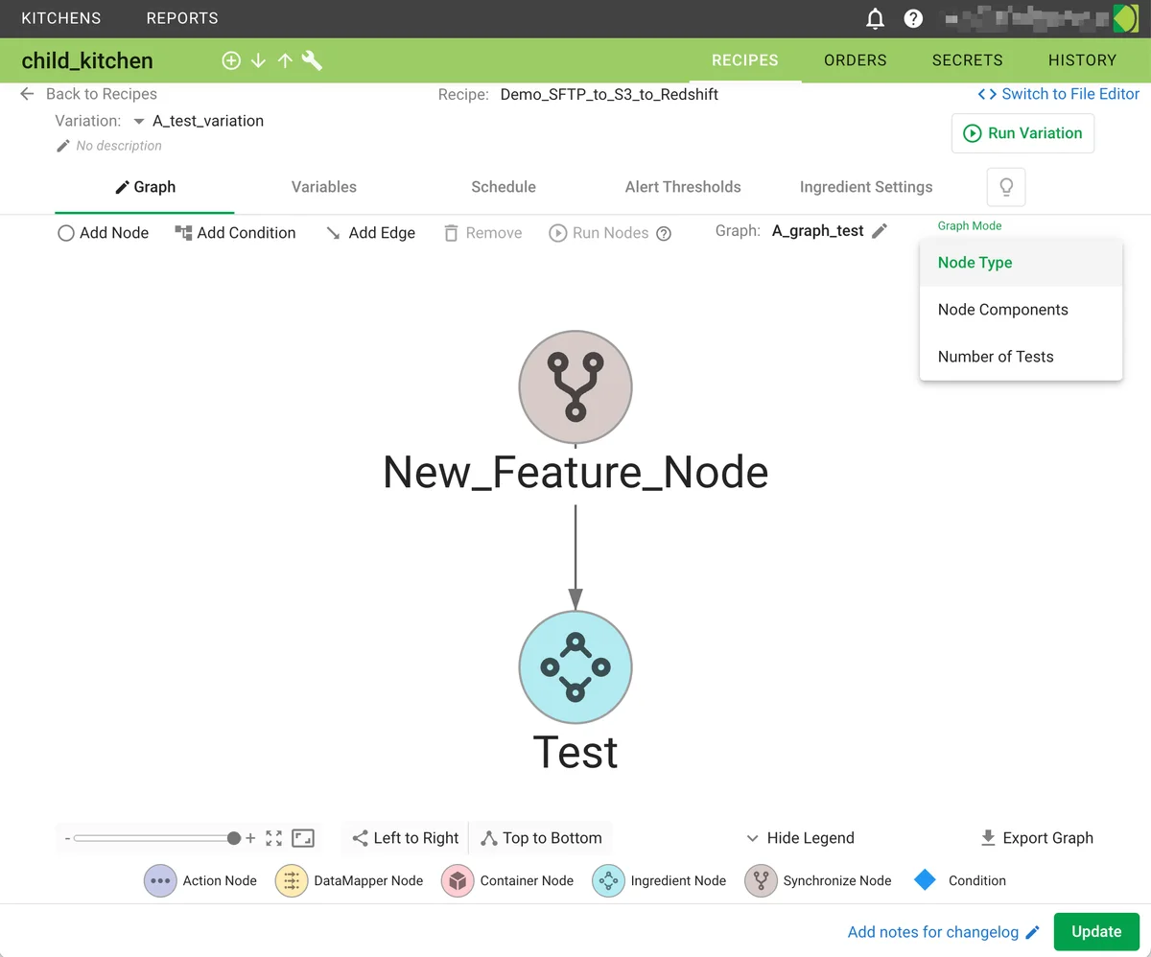This screenshot has width=1151, height=957.
Task: Open the wrench tool in kitchen header
Action: (311, 59)
